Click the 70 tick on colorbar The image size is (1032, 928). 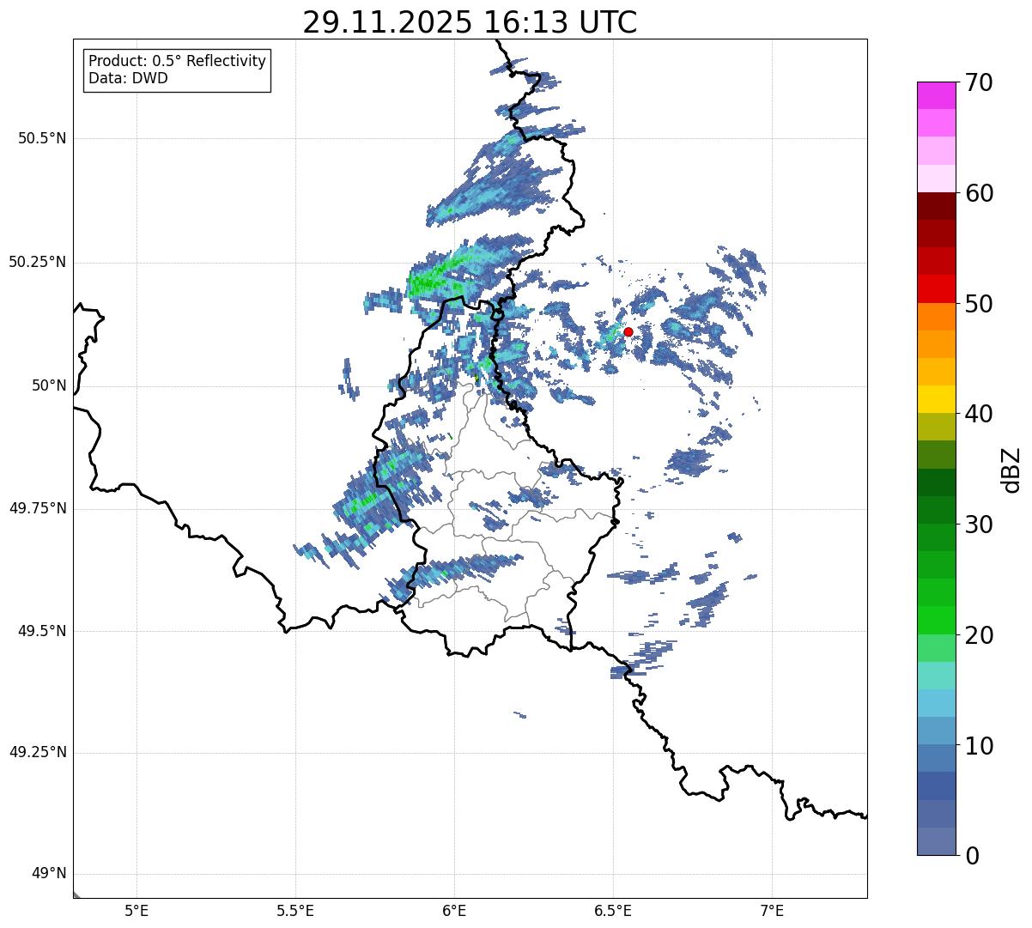[x=979, y=82]
